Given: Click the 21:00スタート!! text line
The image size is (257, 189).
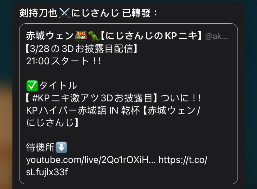Looking at the screenshot, I should 64,61.
